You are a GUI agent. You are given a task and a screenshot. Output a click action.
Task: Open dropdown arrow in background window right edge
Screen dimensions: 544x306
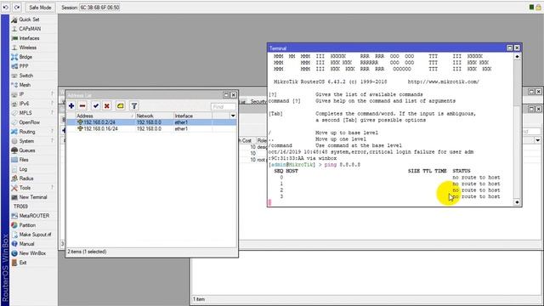point(537,140)
